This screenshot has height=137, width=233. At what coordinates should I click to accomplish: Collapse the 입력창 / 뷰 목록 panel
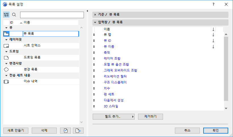pos(95,22)
